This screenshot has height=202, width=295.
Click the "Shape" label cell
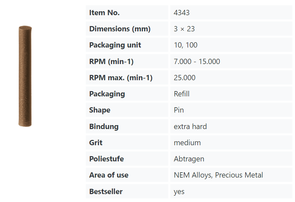100,110
